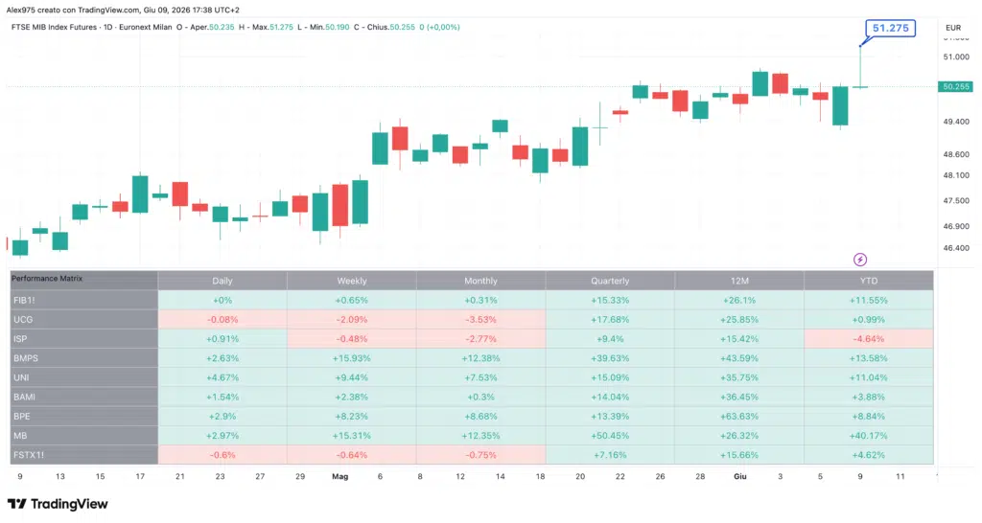Click the BAMI row label
Image resolution: width=982 pixels, height=523 pixels.
84,398
